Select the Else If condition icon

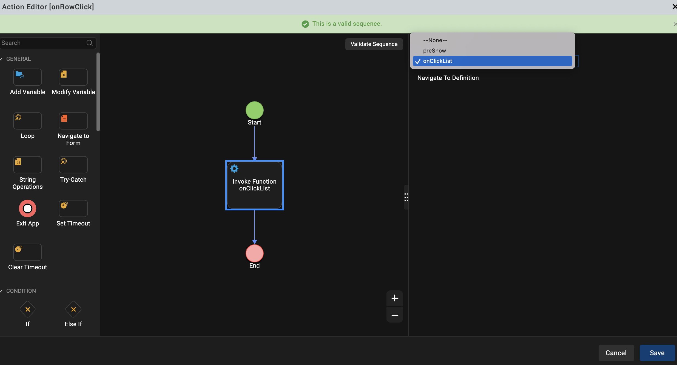click(73, 309)
